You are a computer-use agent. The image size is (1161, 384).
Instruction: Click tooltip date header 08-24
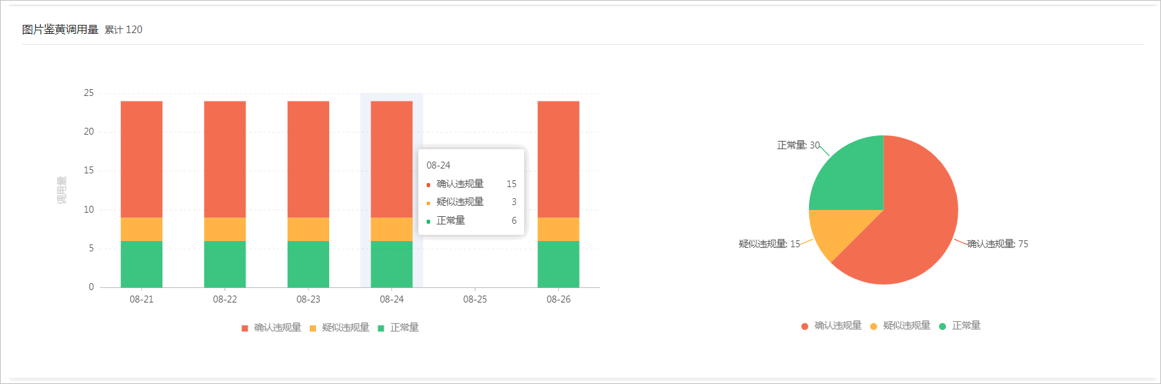[438, 165]
